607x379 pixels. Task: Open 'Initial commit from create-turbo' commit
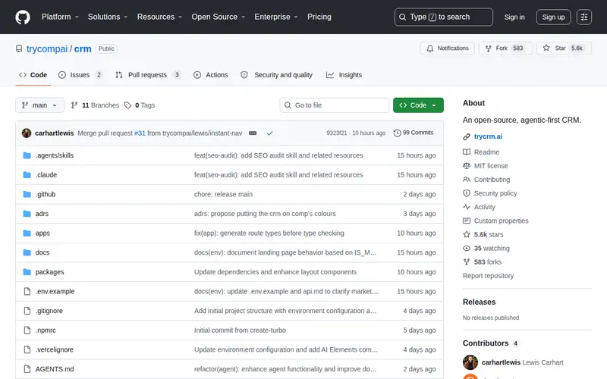point(240,330)
